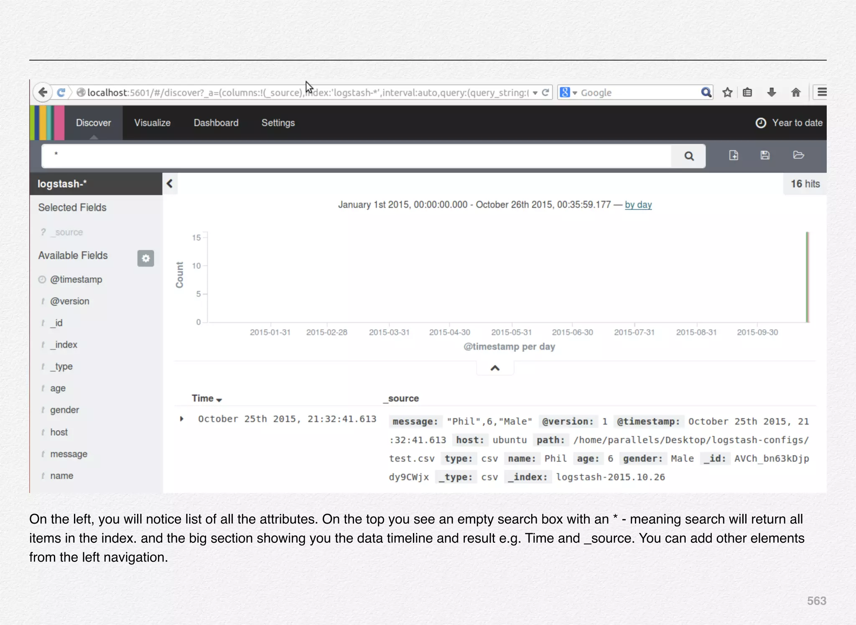Open the search engine selector dropdown

pyautogui.click(x=568, y=92)
